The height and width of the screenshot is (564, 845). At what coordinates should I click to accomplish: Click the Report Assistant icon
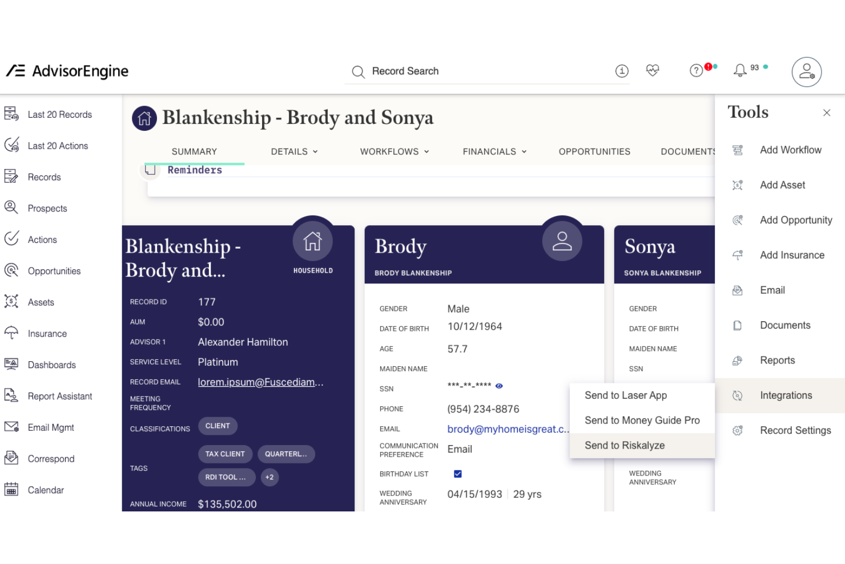11,395
